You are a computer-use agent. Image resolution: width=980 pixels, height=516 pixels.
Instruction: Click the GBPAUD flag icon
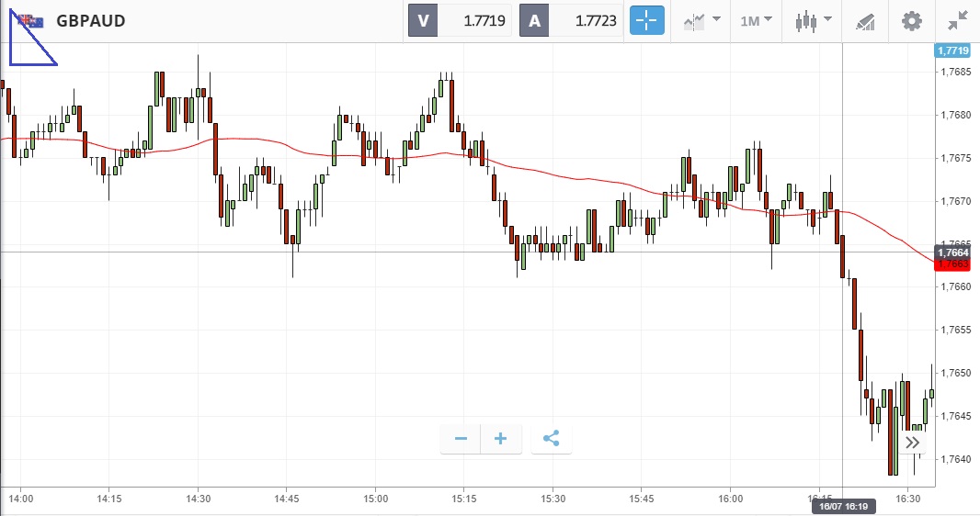[x=30, y=20]
